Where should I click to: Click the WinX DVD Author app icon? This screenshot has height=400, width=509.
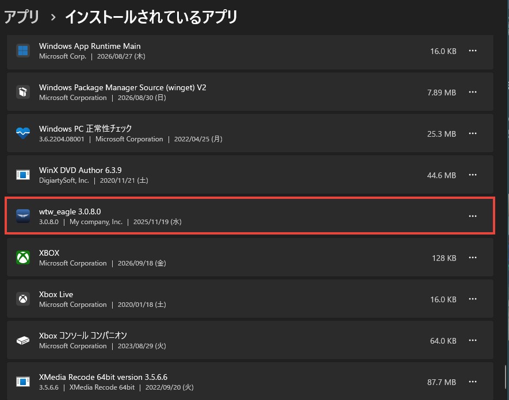[23, 175]
